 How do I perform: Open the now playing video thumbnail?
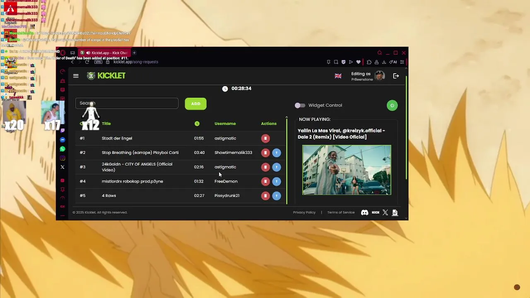[x=347, y=170]
